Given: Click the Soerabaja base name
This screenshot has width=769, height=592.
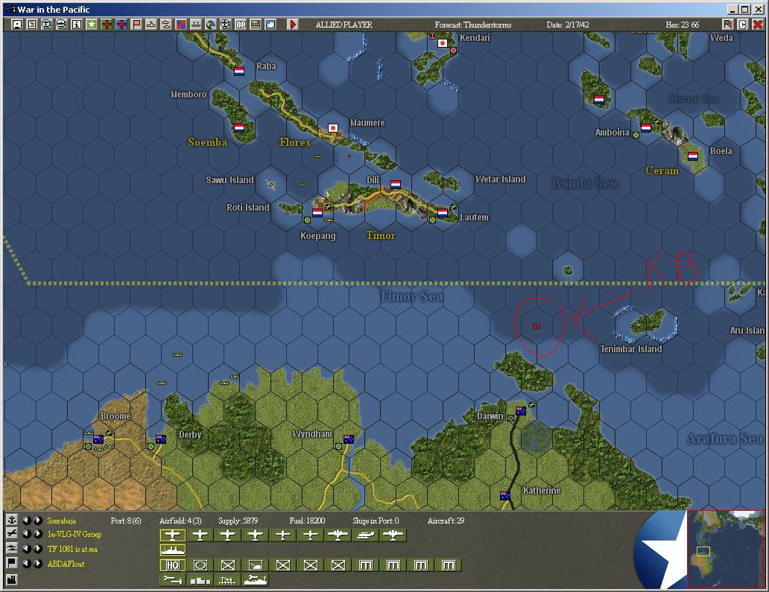Looking at the screenshot, I should [61, 521].
